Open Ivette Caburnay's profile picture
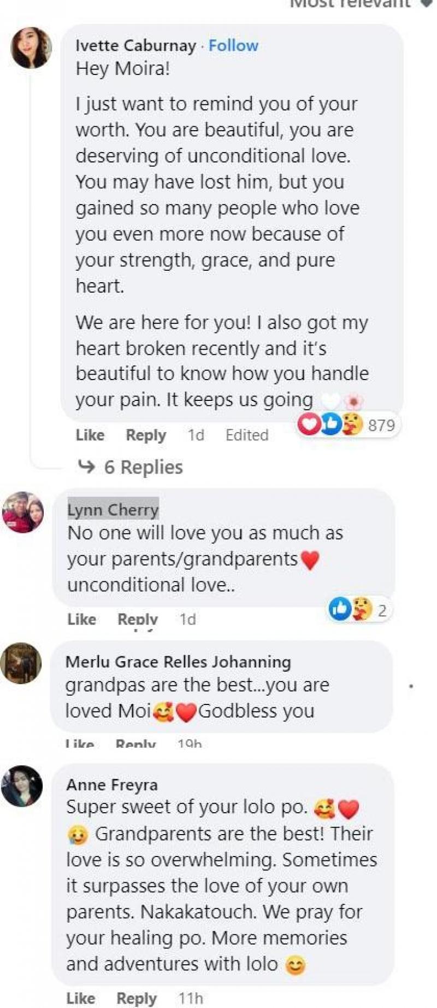Viewport: 437px width, 1008px height. point(31,48)
